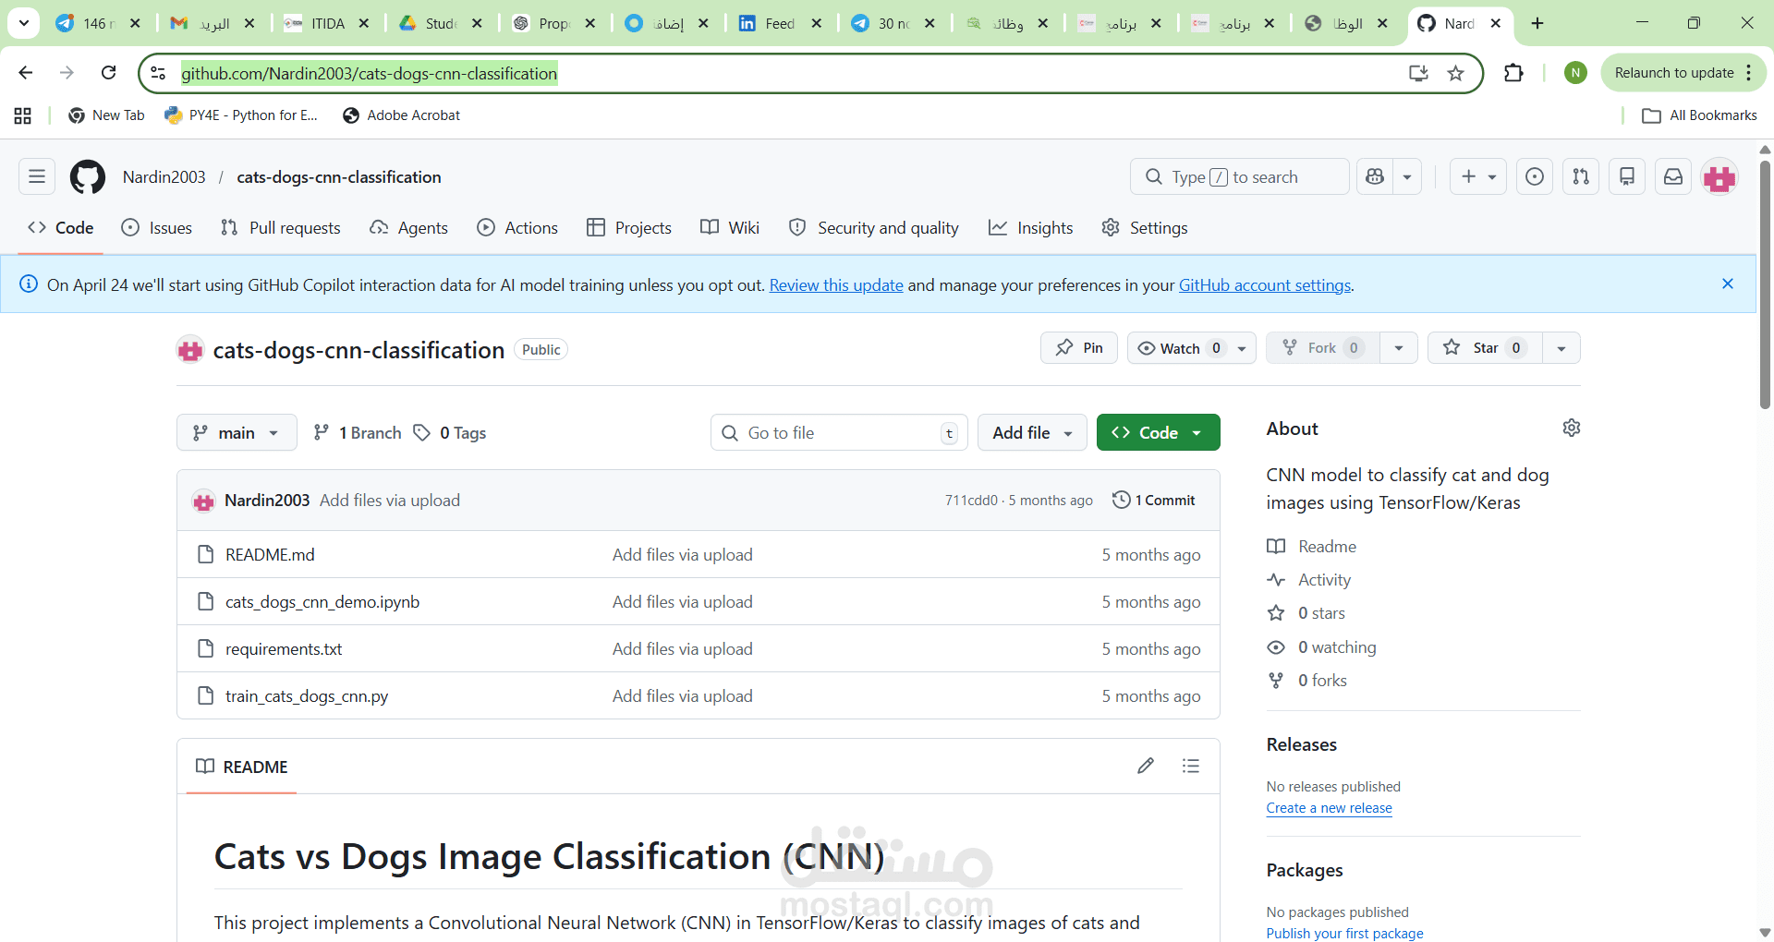
Task: Open a new browser tab
Action: click(x=1537, y=23)
